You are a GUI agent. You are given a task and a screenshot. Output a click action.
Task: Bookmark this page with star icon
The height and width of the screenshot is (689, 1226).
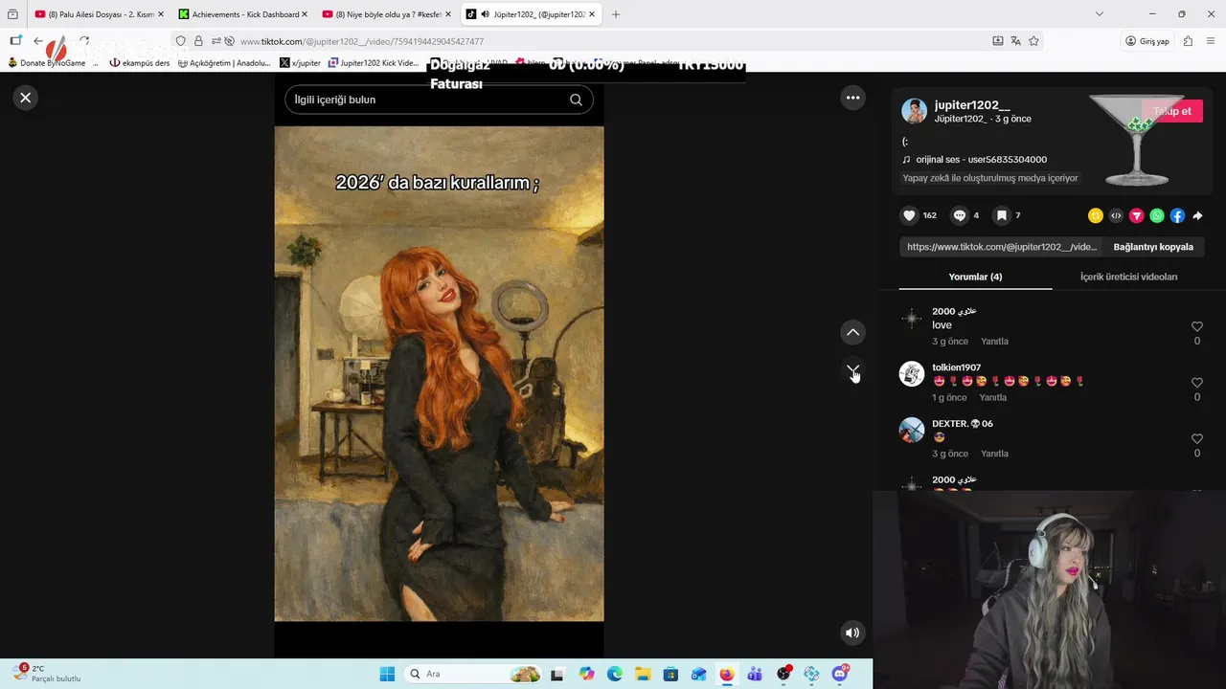[1033, 41]
